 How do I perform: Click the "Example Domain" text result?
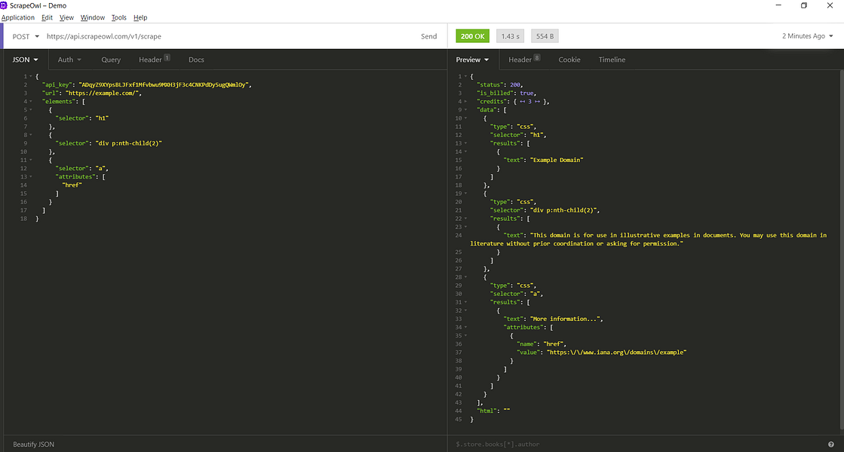(x=557, y=160)
